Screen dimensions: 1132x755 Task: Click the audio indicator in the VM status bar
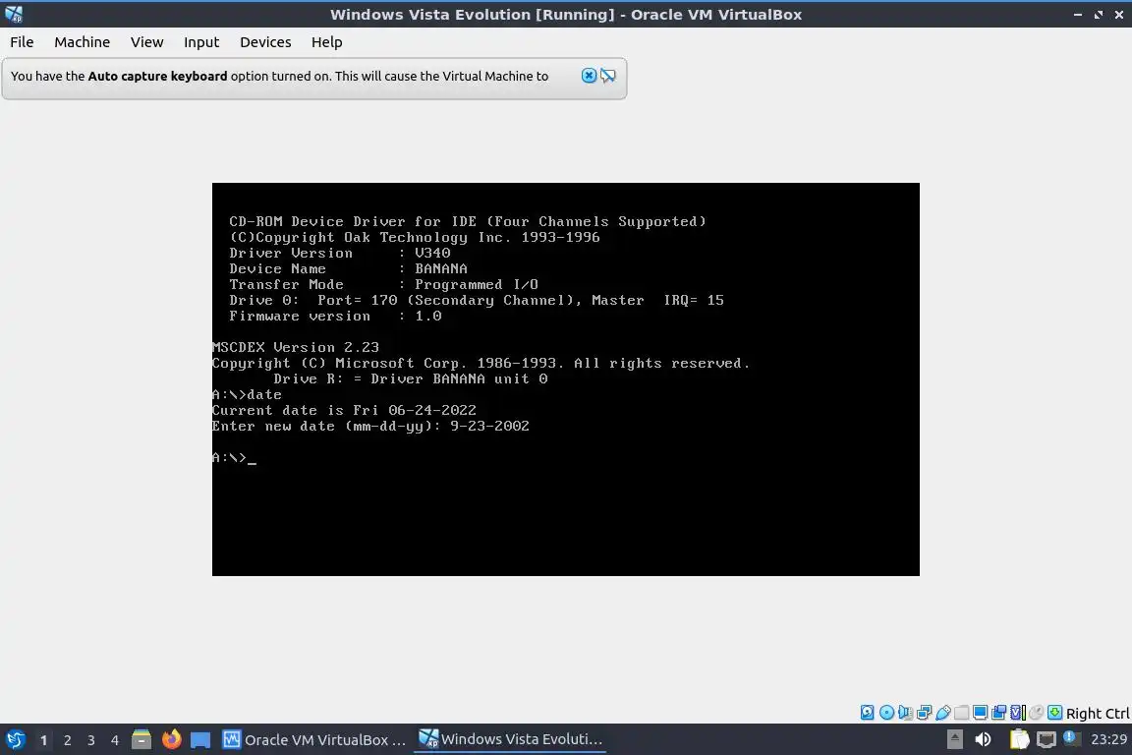pyautogui.click(x=905, y=713)
